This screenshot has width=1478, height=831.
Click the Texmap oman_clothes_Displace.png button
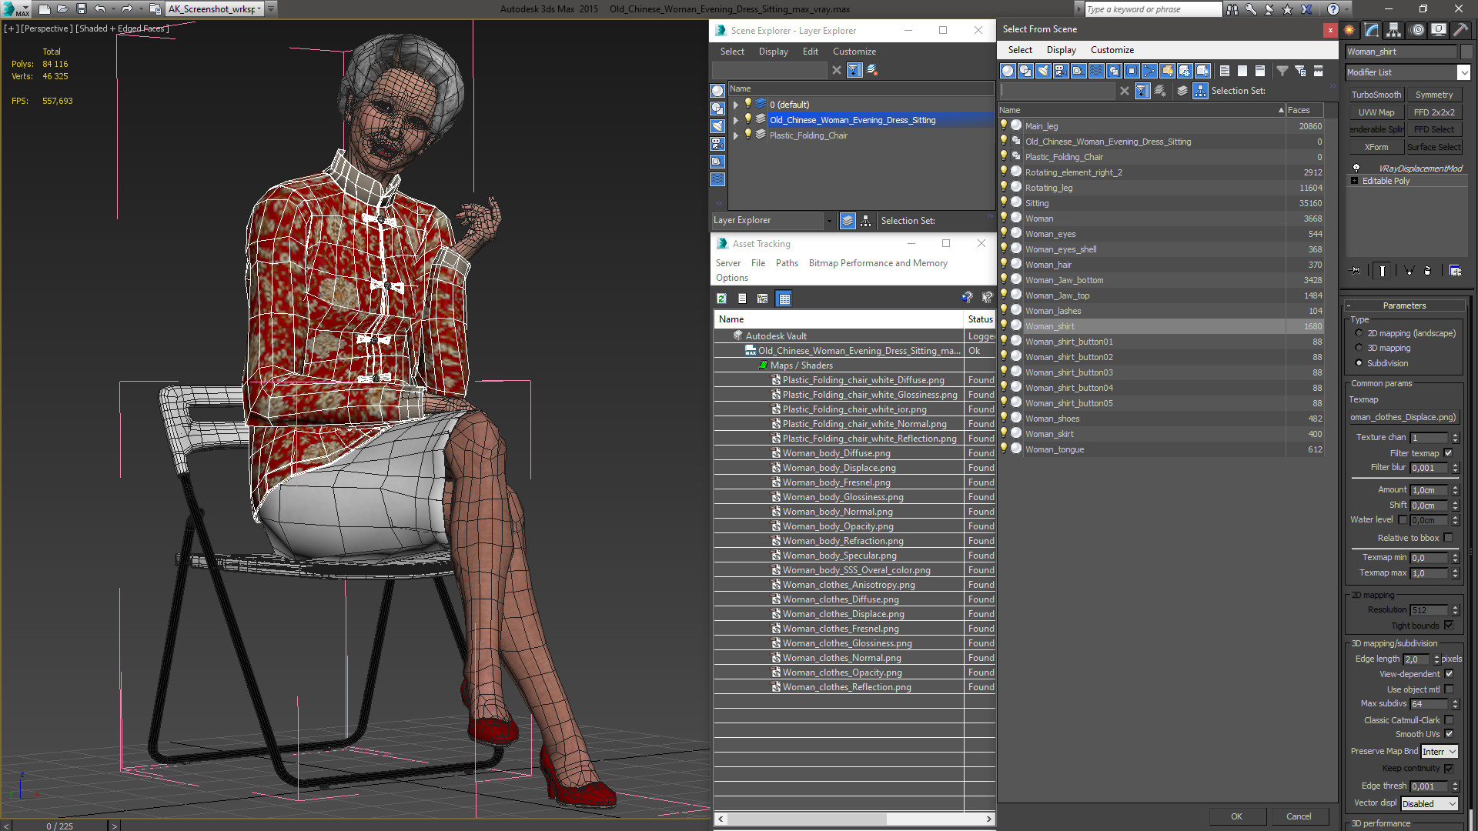click(1403, 418)
